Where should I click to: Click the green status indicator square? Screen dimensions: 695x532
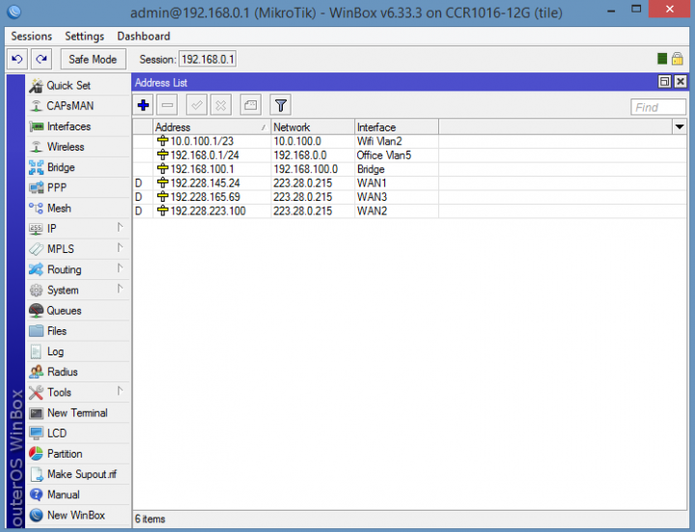coord(662,59)
